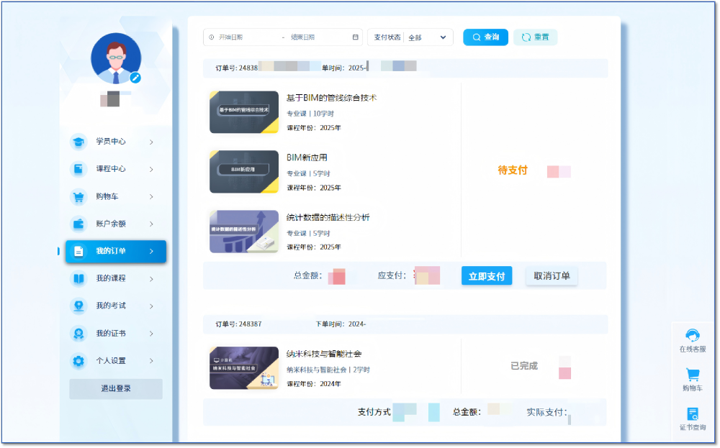Open 在线客服 headset icon on right

693,336
